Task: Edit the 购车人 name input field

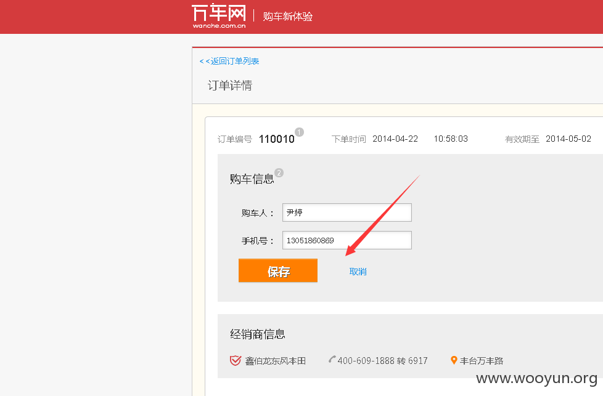Action: [347, 212]
